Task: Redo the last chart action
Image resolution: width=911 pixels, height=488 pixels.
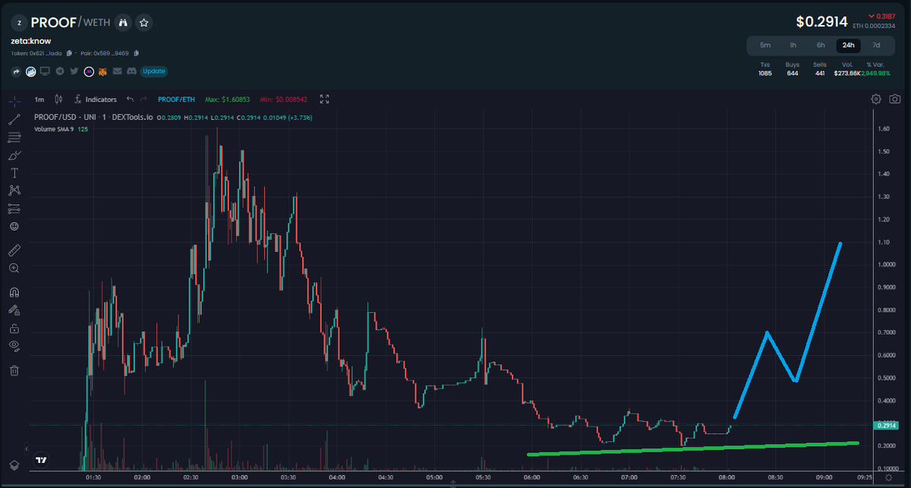Action: tap(144, 99)
